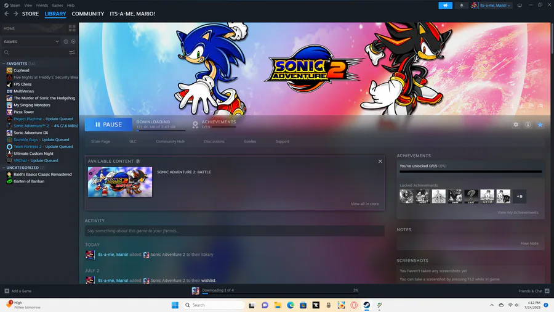Toggle favorite star for Sonic Adventure 2
Screen dimensions: 554x312
tap(540, 125)
